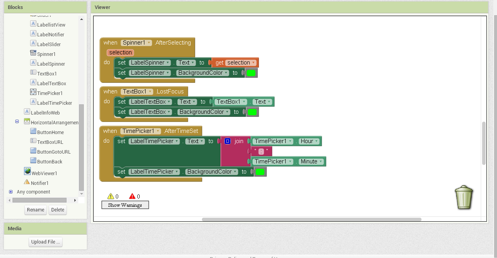
Task: Click green color swatch for LabelSpinner
Action: click(251, 73)
